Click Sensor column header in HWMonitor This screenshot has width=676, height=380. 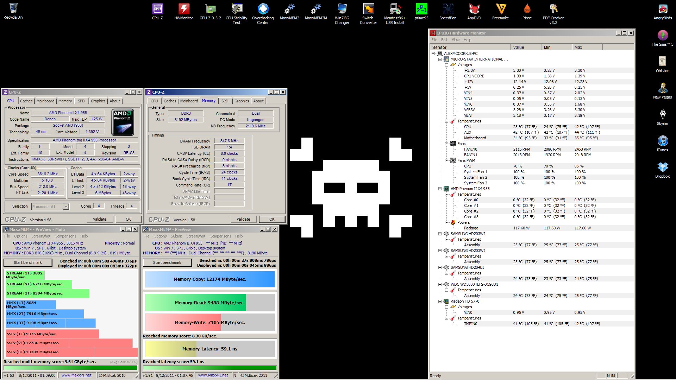(470, 47)
